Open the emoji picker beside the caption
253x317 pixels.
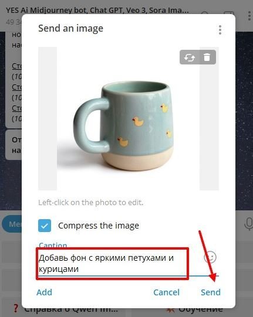pyautogui.click(x=210, y=257)
